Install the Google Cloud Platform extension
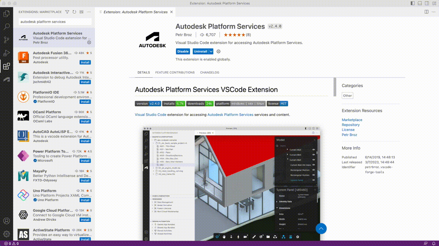439x246 pixels. [x=85, y=220]
